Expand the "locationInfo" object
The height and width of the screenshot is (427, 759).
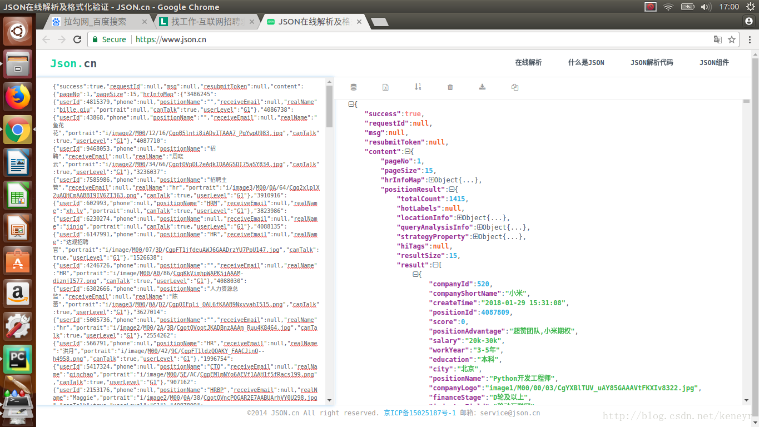[x=459, y=217]
